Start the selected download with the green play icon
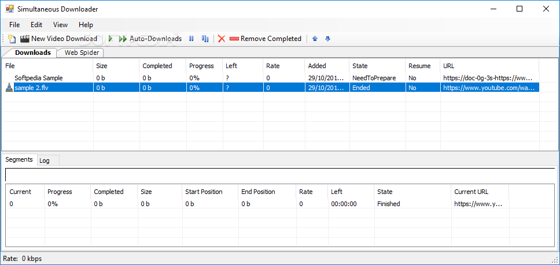The image size is (560, 265). click(110, 39)
